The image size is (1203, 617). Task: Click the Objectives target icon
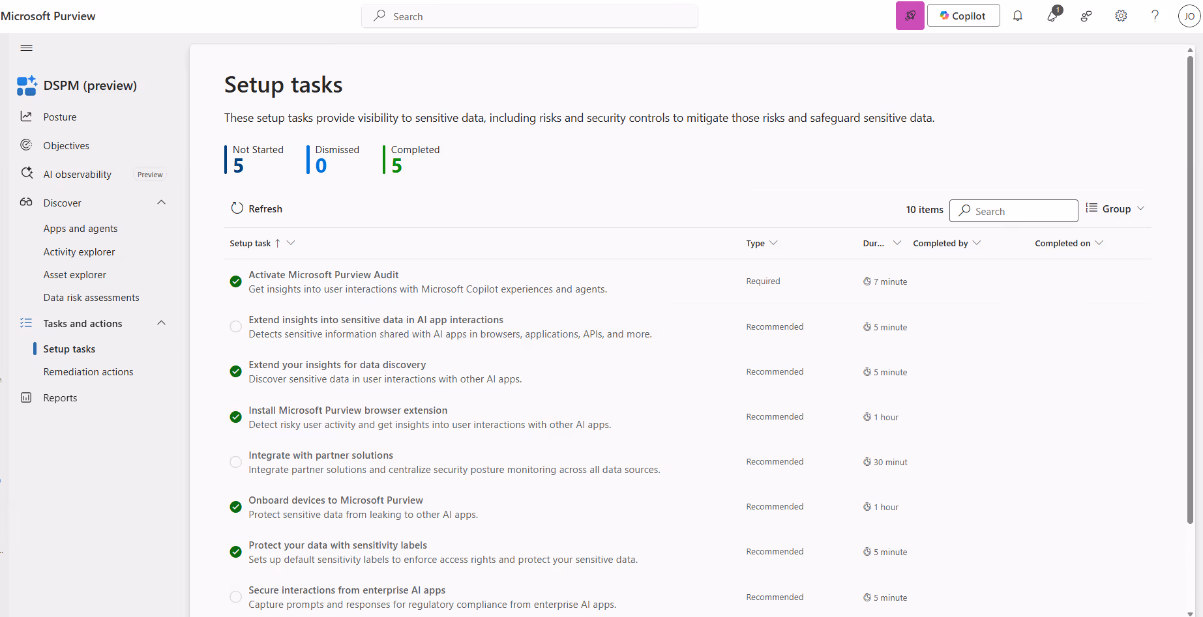26,145
